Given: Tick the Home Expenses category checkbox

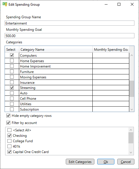Looking at the screenshot, I should 12,61.
